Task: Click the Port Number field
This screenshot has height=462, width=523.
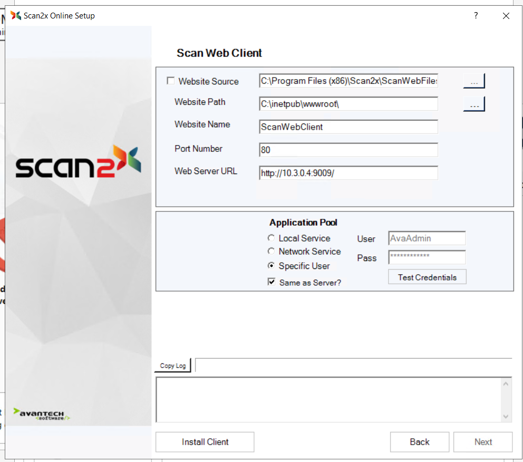Action: tap(348, 150)
